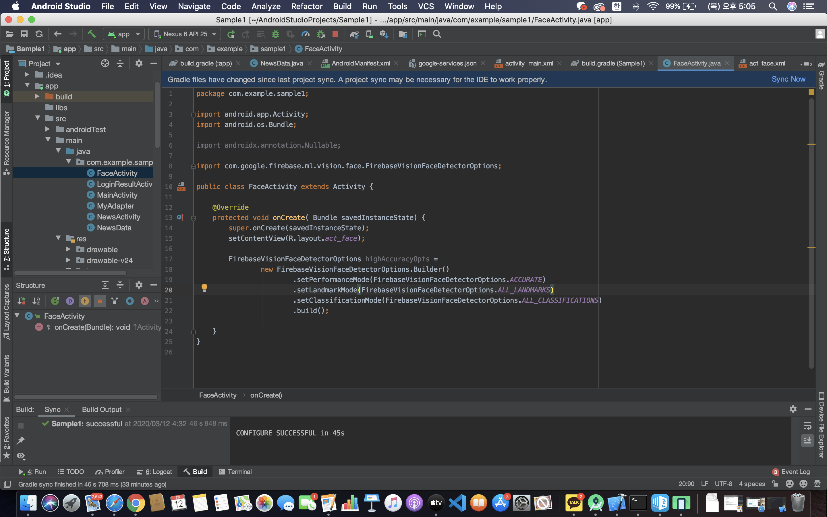Open the Refactor menu
Image resolution: width=827 pixels, height=517 pixels.
306,7
